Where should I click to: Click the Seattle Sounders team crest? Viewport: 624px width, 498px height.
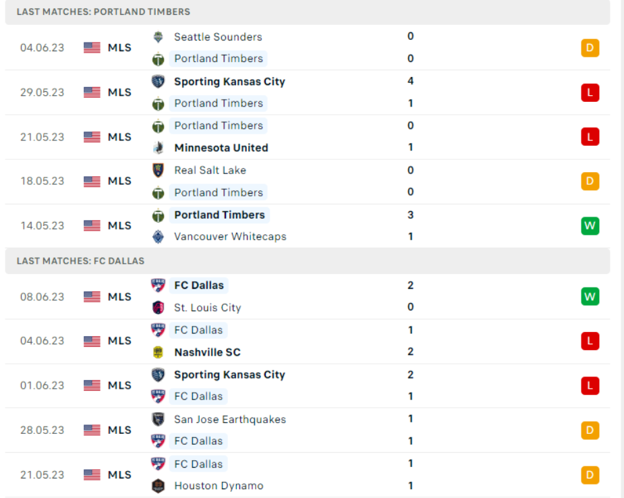click(x=159, y=37)
